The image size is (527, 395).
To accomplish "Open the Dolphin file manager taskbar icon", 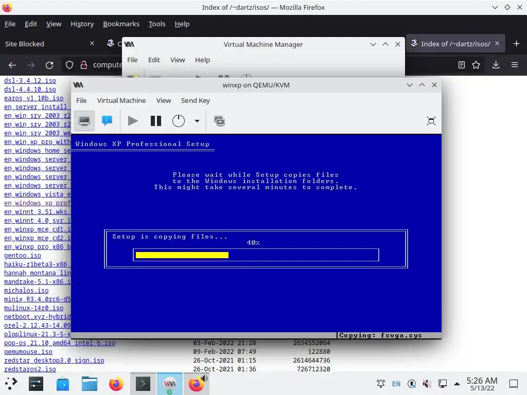I will [90, 384].
